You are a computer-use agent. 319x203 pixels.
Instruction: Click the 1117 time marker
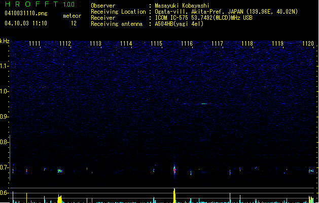coord(217,44)
